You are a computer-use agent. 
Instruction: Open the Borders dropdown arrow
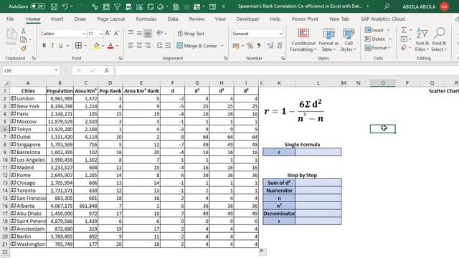[85, 46]
